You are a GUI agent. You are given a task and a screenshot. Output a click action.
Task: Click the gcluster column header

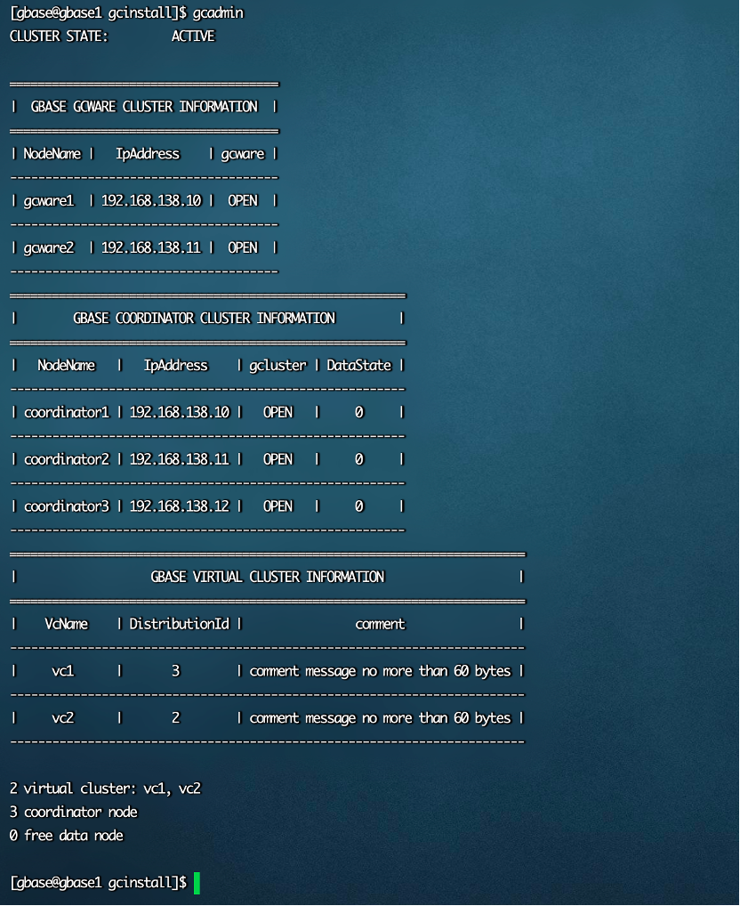[277, 366]
